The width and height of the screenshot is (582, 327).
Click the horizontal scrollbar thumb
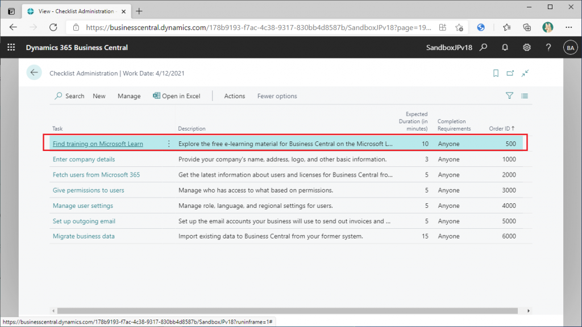coord(287,311)
